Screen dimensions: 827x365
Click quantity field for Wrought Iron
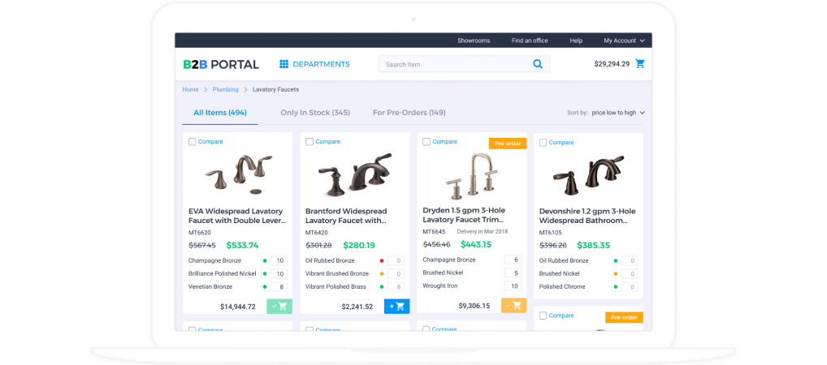513,286
